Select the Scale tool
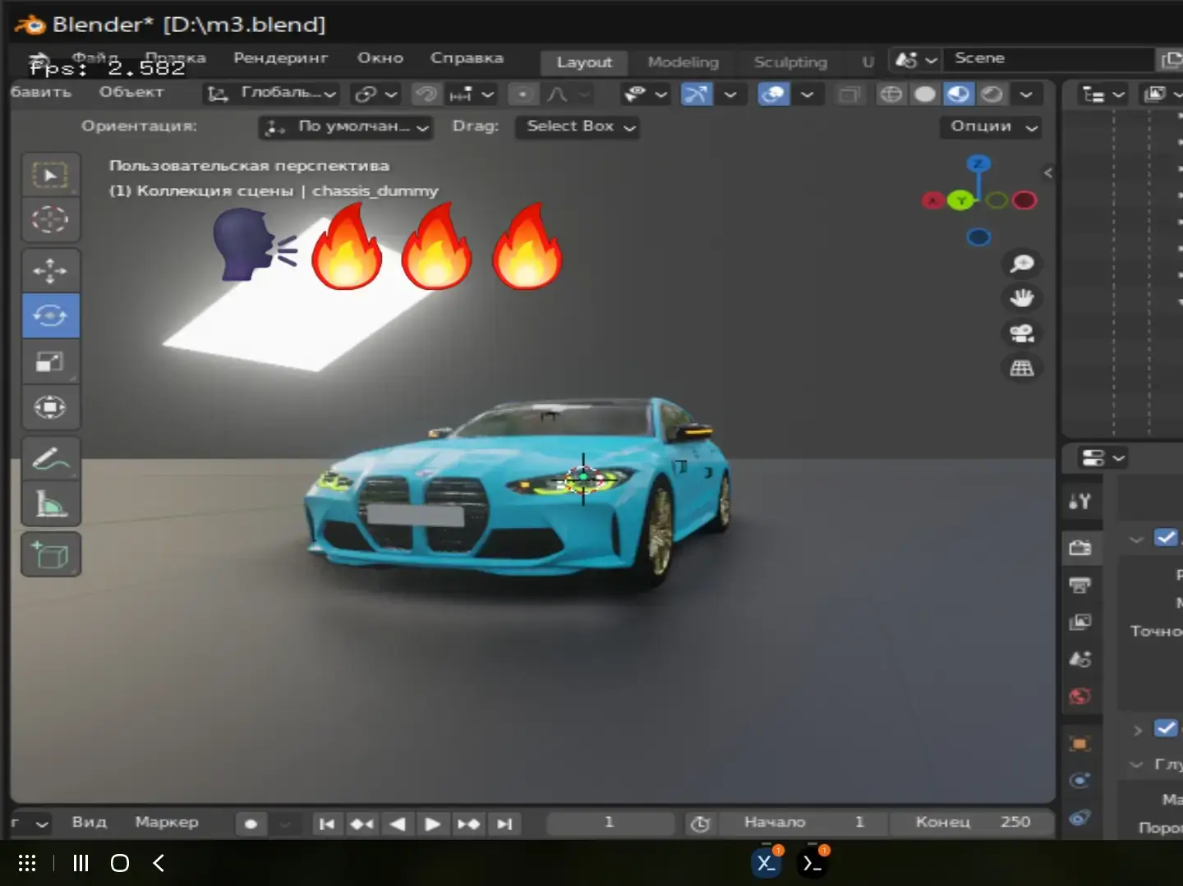 [x=50, y=361]
